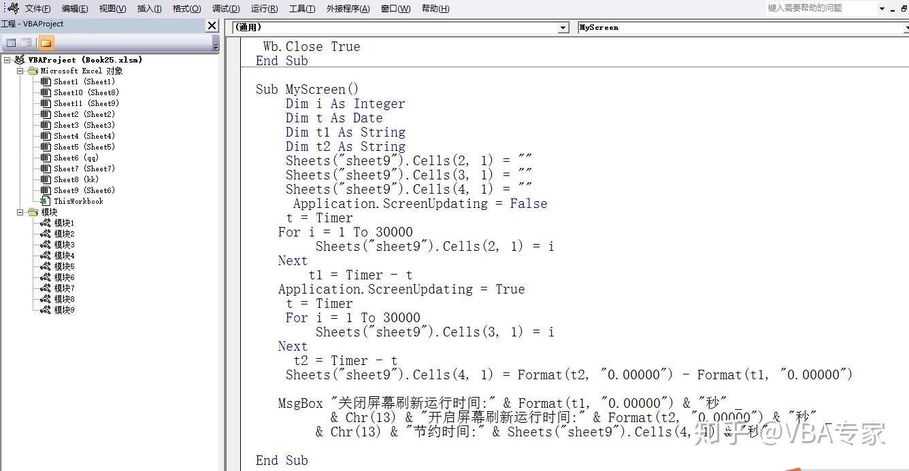Click the Sheet1 (Sheet1) worksheet icon
Image resolution: width=909 pixels, height=471 pixels.
[x=46, y=82]
